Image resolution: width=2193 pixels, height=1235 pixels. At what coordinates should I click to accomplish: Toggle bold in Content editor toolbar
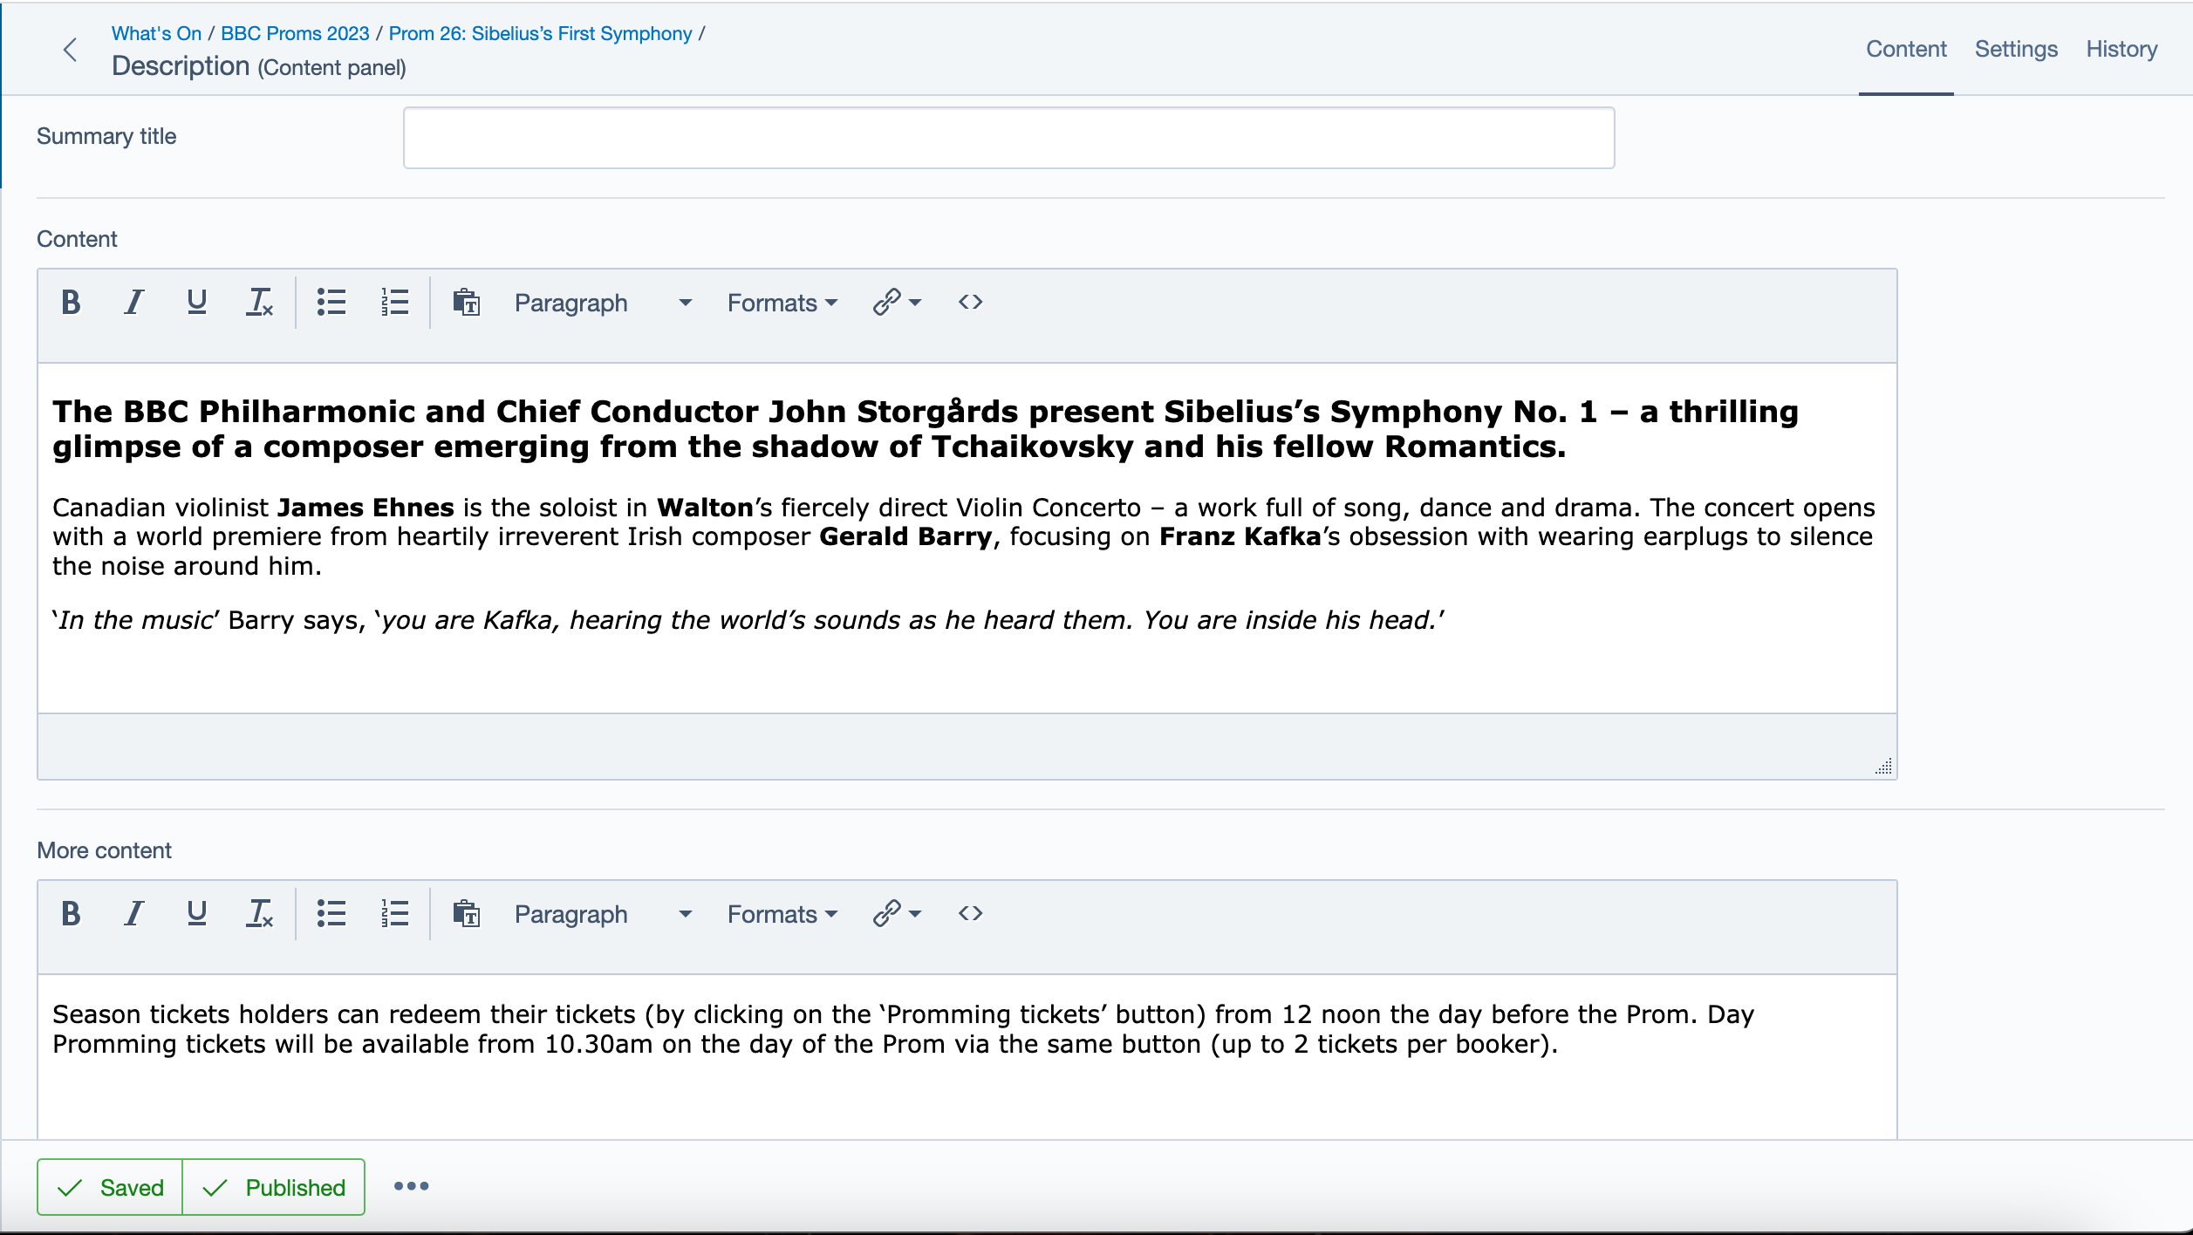click(x=72, y=303)
